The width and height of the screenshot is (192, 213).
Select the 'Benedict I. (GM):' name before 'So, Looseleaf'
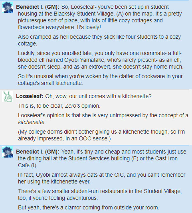click(38, 7)
